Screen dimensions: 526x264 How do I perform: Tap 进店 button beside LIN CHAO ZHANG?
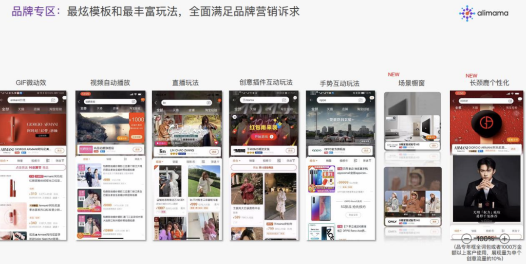pyautogui.click(x=214, y=151)
